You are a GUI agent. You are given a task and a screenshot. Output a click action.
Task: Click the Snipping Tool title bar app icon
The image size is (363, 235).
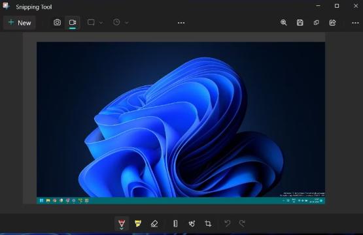[7, 7]
